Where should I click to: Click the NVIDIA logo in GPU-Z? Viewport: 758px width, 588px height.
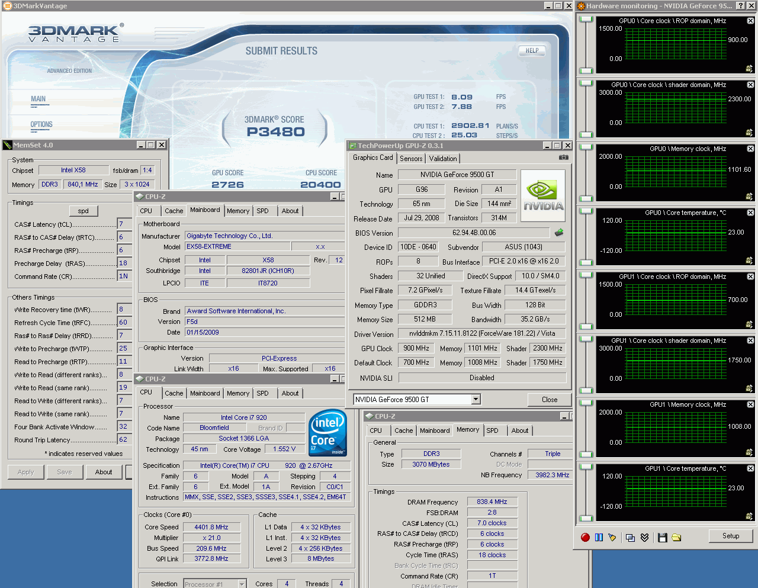point(543,196)
